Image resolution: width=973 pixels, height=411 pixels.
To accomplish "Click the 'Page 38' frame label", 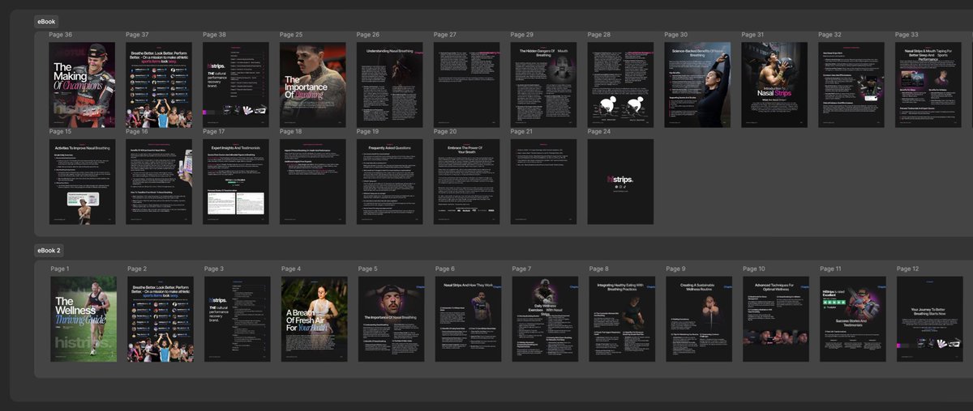I will pos(215,35).
